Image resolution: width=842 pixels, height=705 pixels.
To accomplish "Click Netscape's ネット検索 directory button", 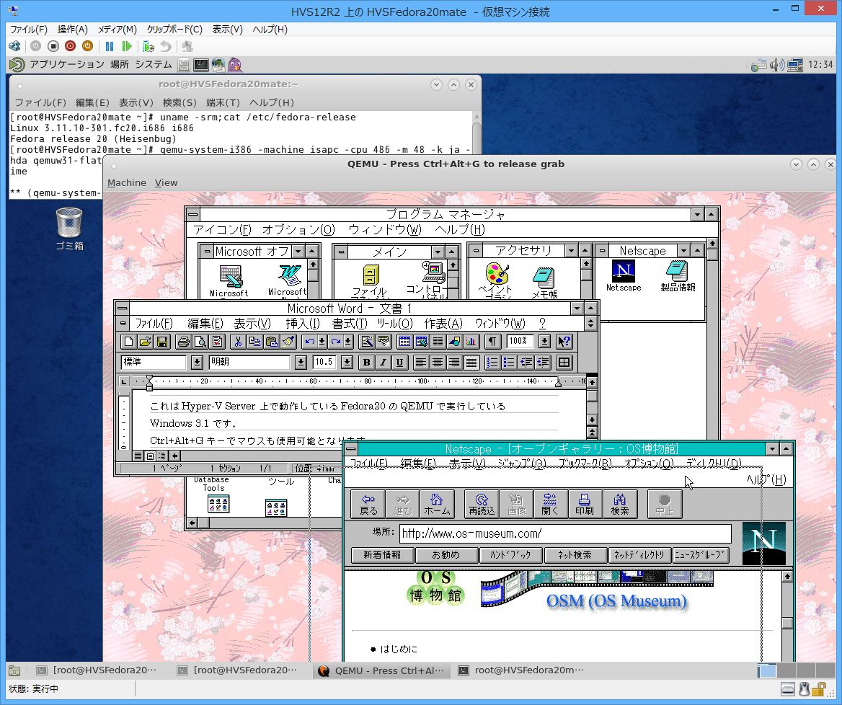I will click(575, 554).
